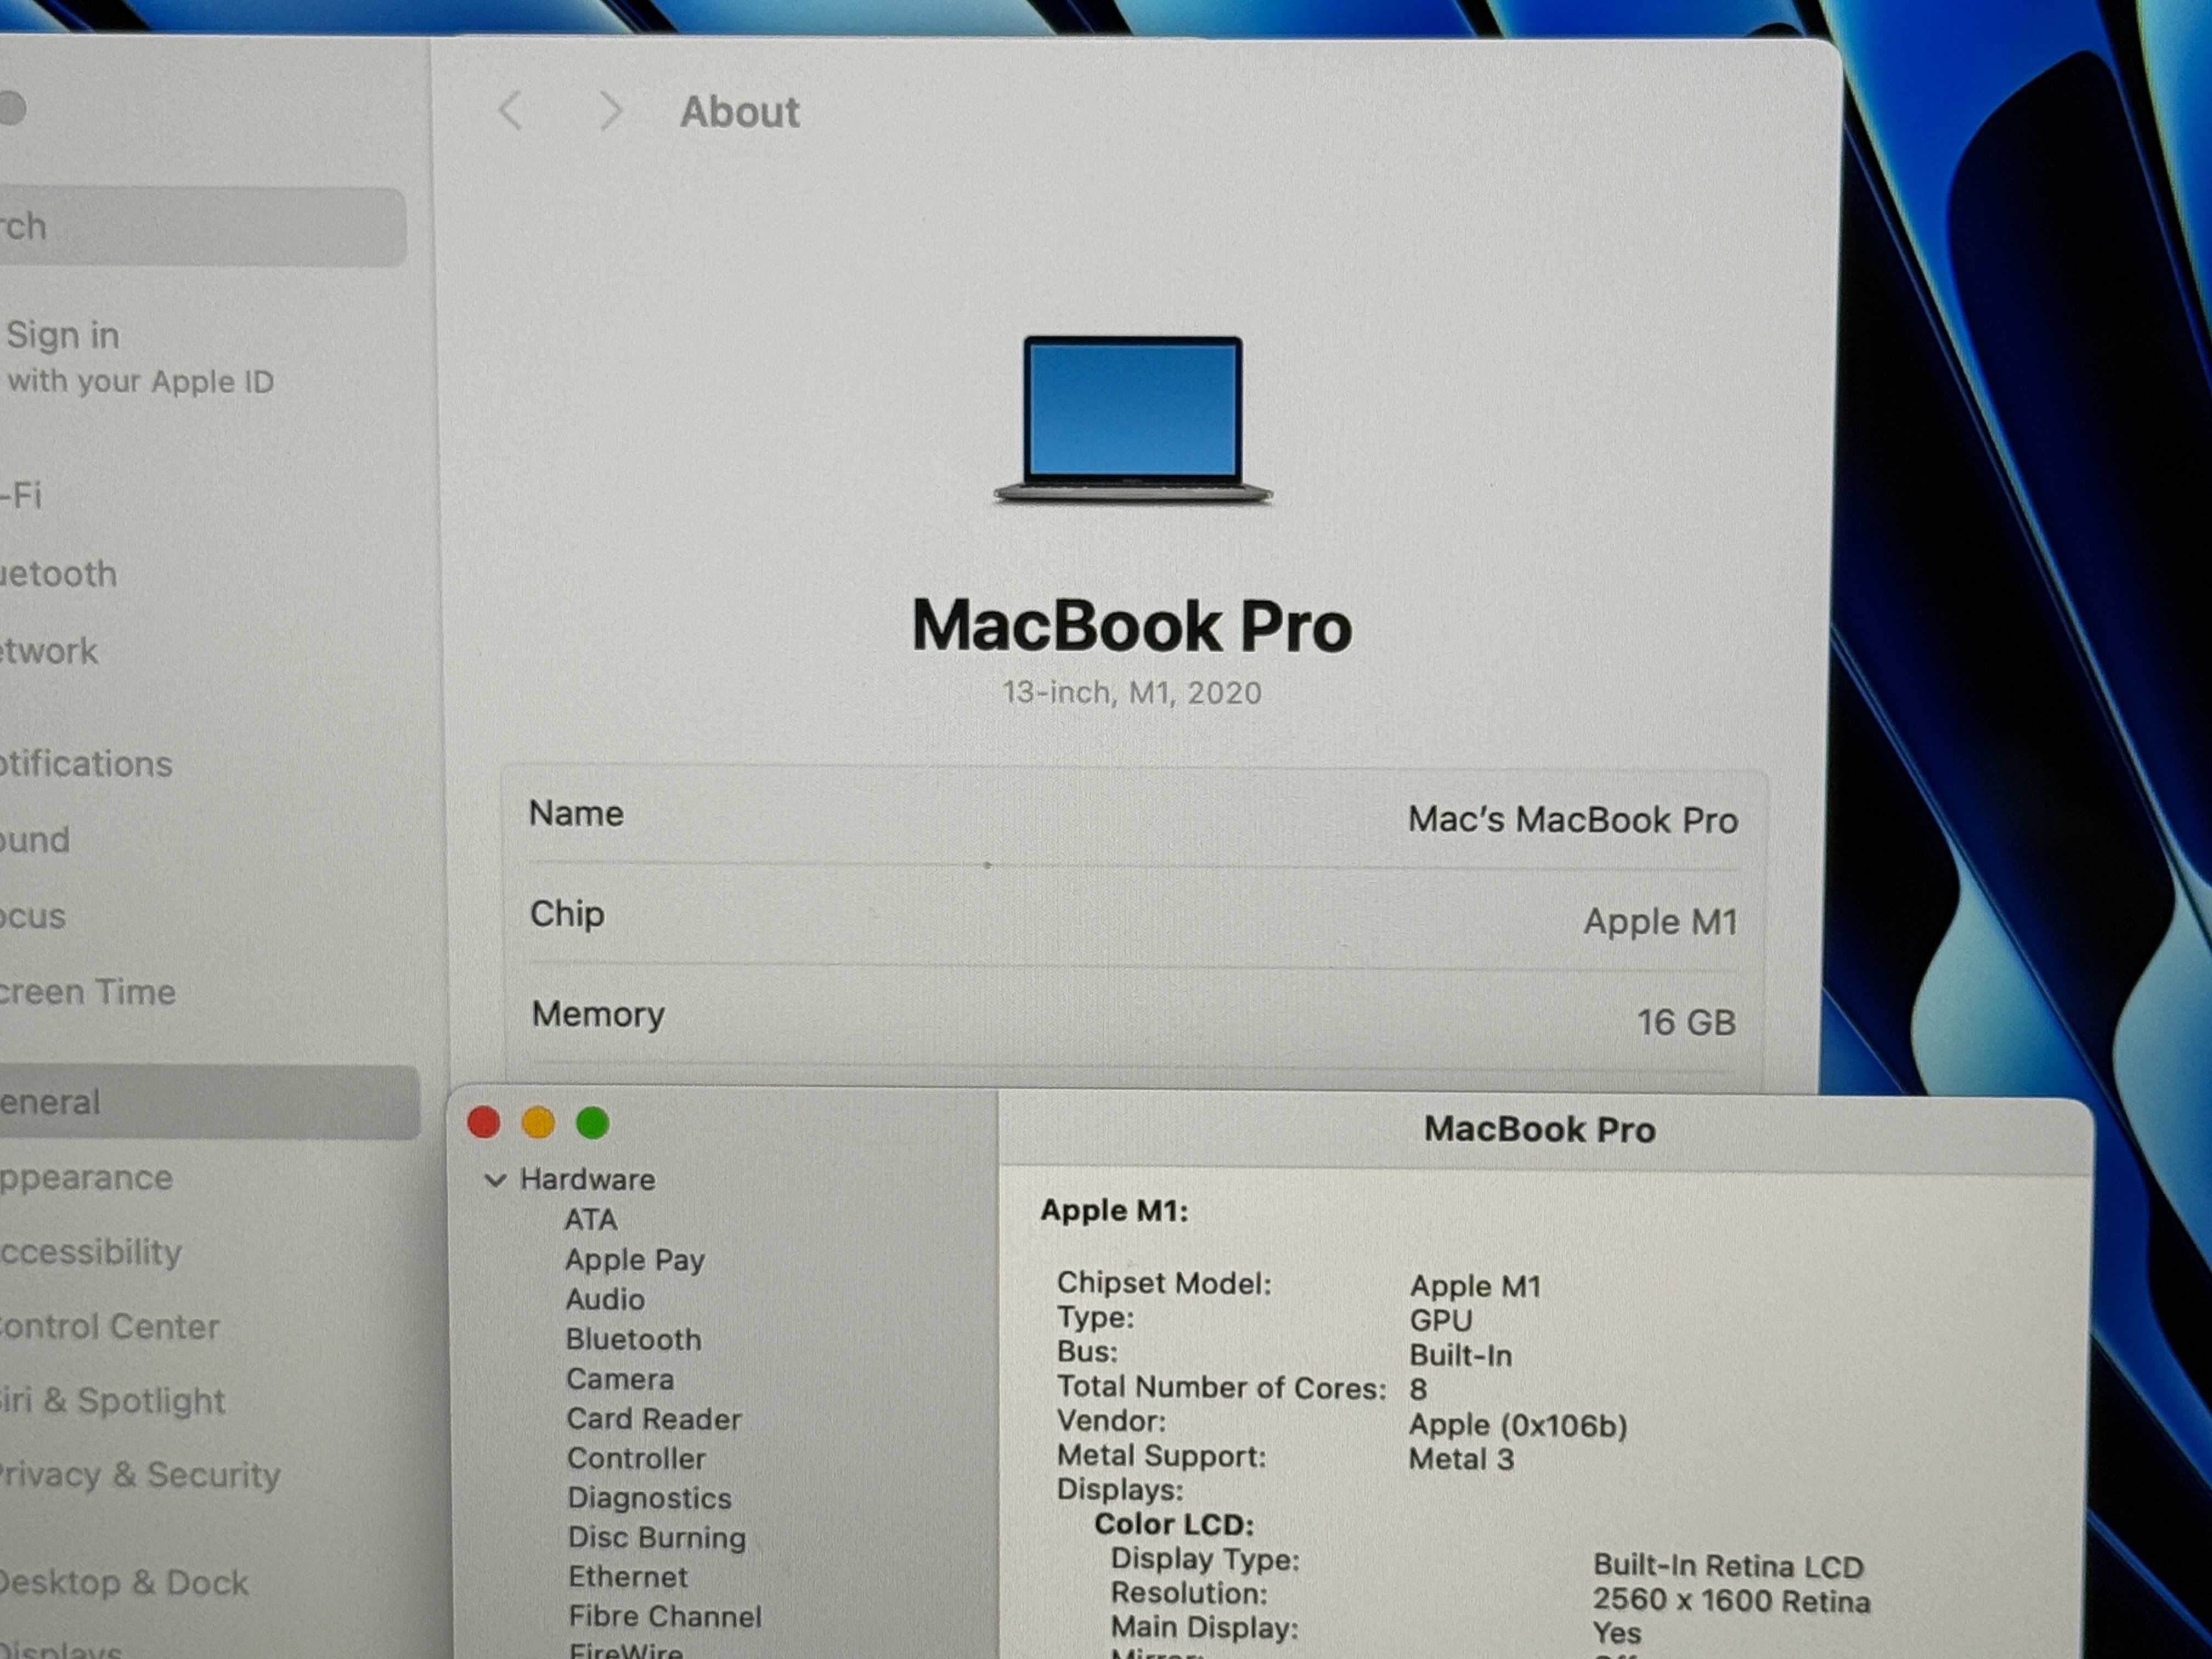Collapse the Hardware tree section
Screen dimensions: 2212x1659
coord(495,1180)
